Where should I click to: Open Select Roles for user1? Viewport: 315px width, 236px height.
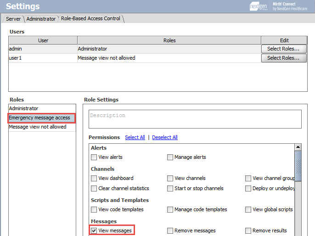(283, 58)
